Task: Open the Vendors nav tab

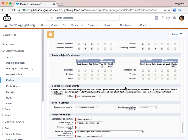Action: pos(75,25)
